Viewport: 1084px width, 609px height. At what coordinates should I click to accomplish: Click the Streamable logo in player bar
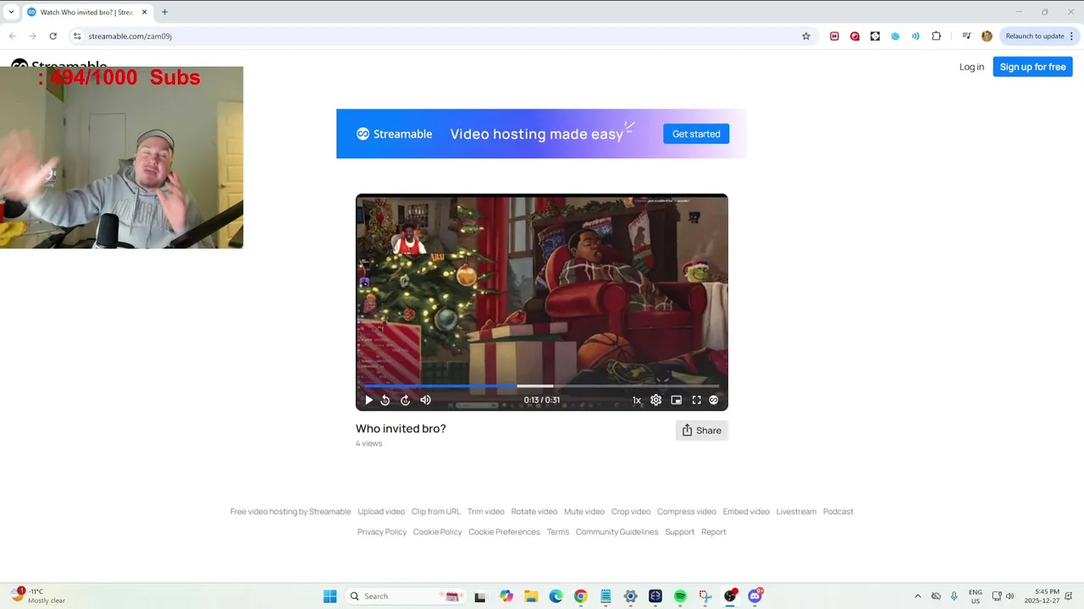click(713, 400)
